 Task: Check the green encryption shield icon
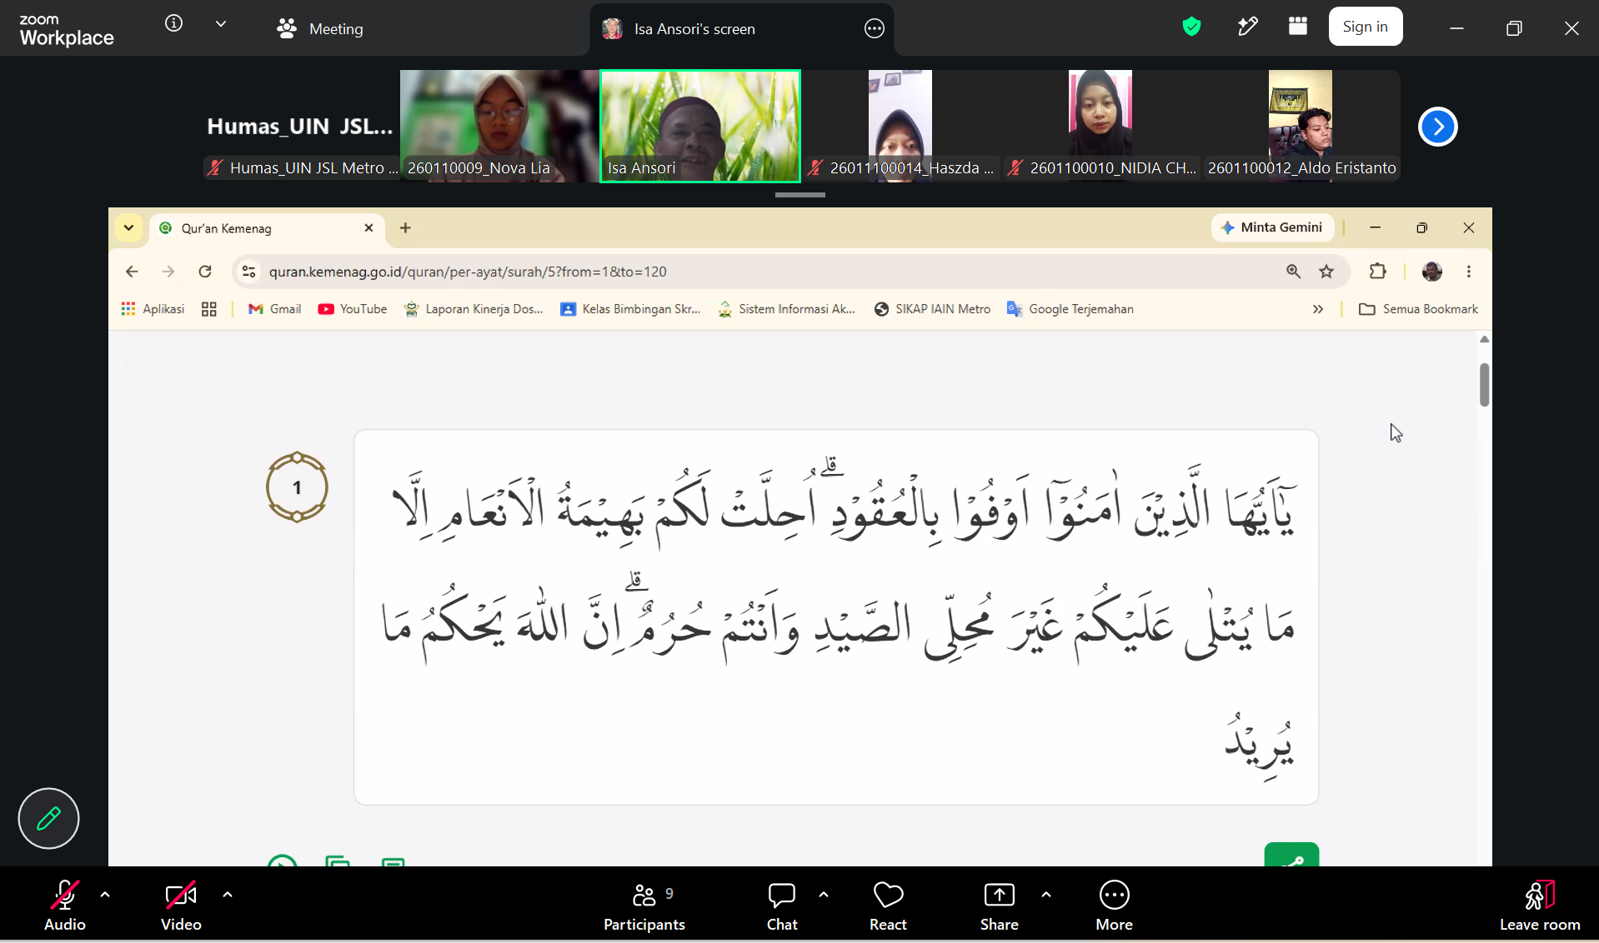pos(1191,27)
